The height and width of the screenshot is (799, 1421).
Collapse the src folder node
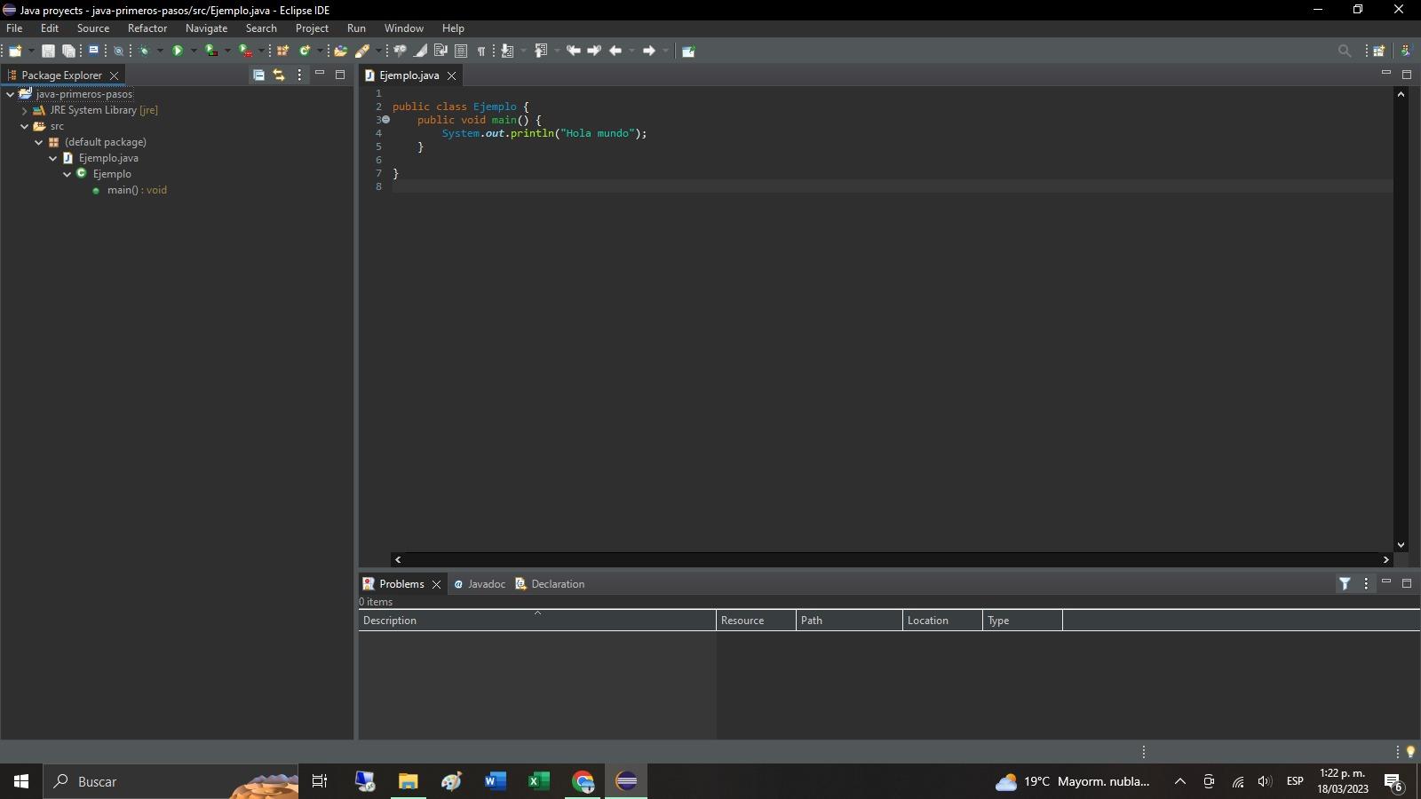pos(25,126)
